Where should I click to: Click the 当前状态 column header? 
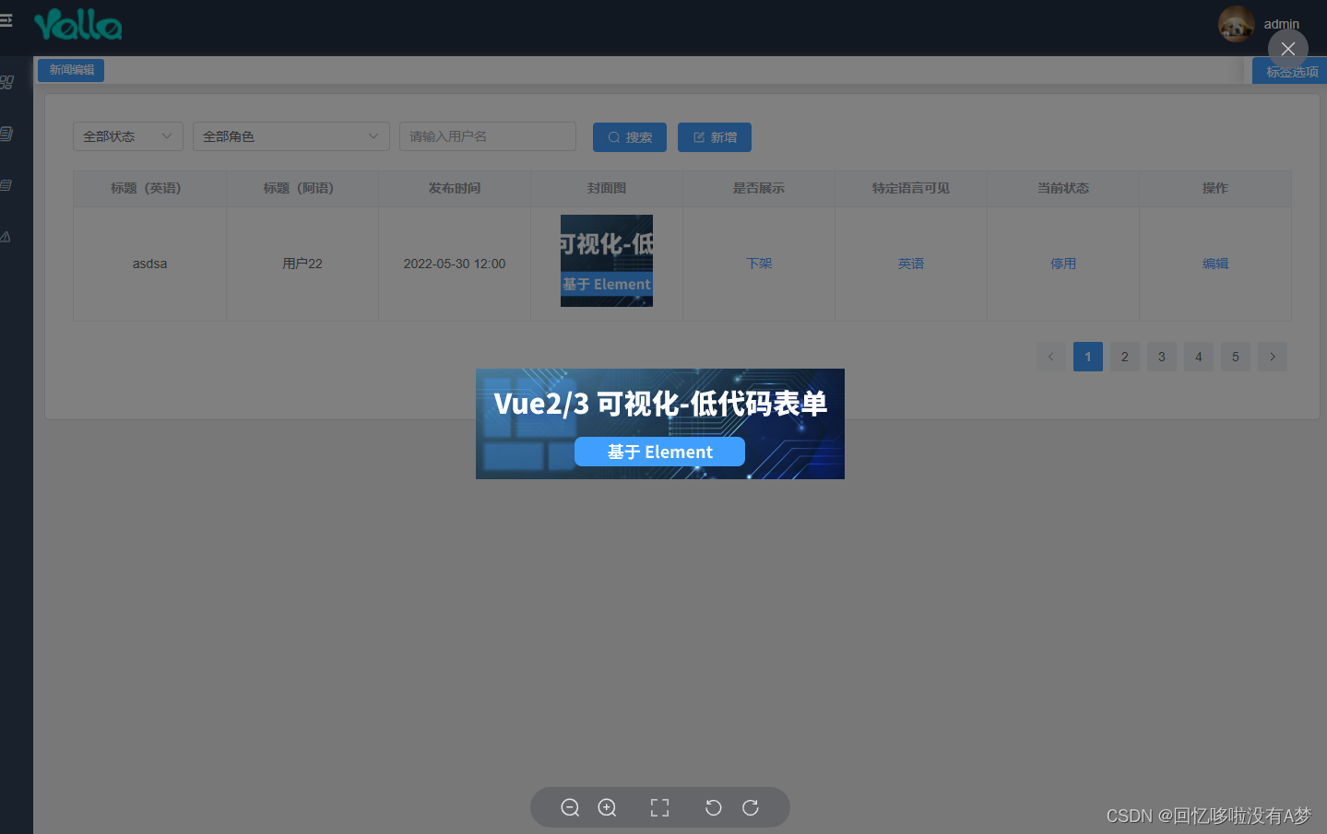(x=1063, y=188)
